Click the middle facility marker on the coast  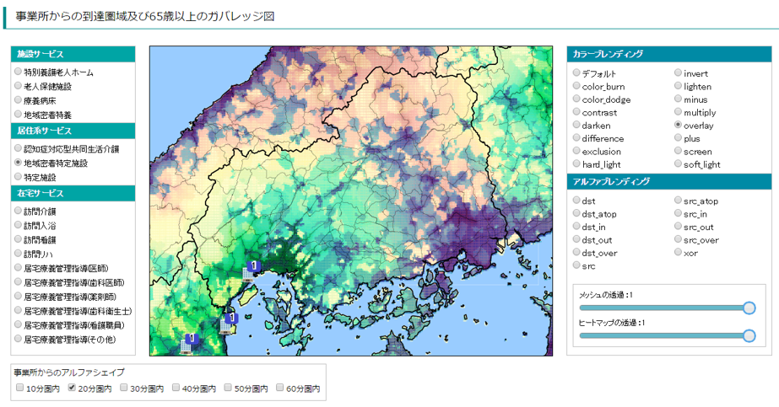pyautogui.click(x=232, y=319)
